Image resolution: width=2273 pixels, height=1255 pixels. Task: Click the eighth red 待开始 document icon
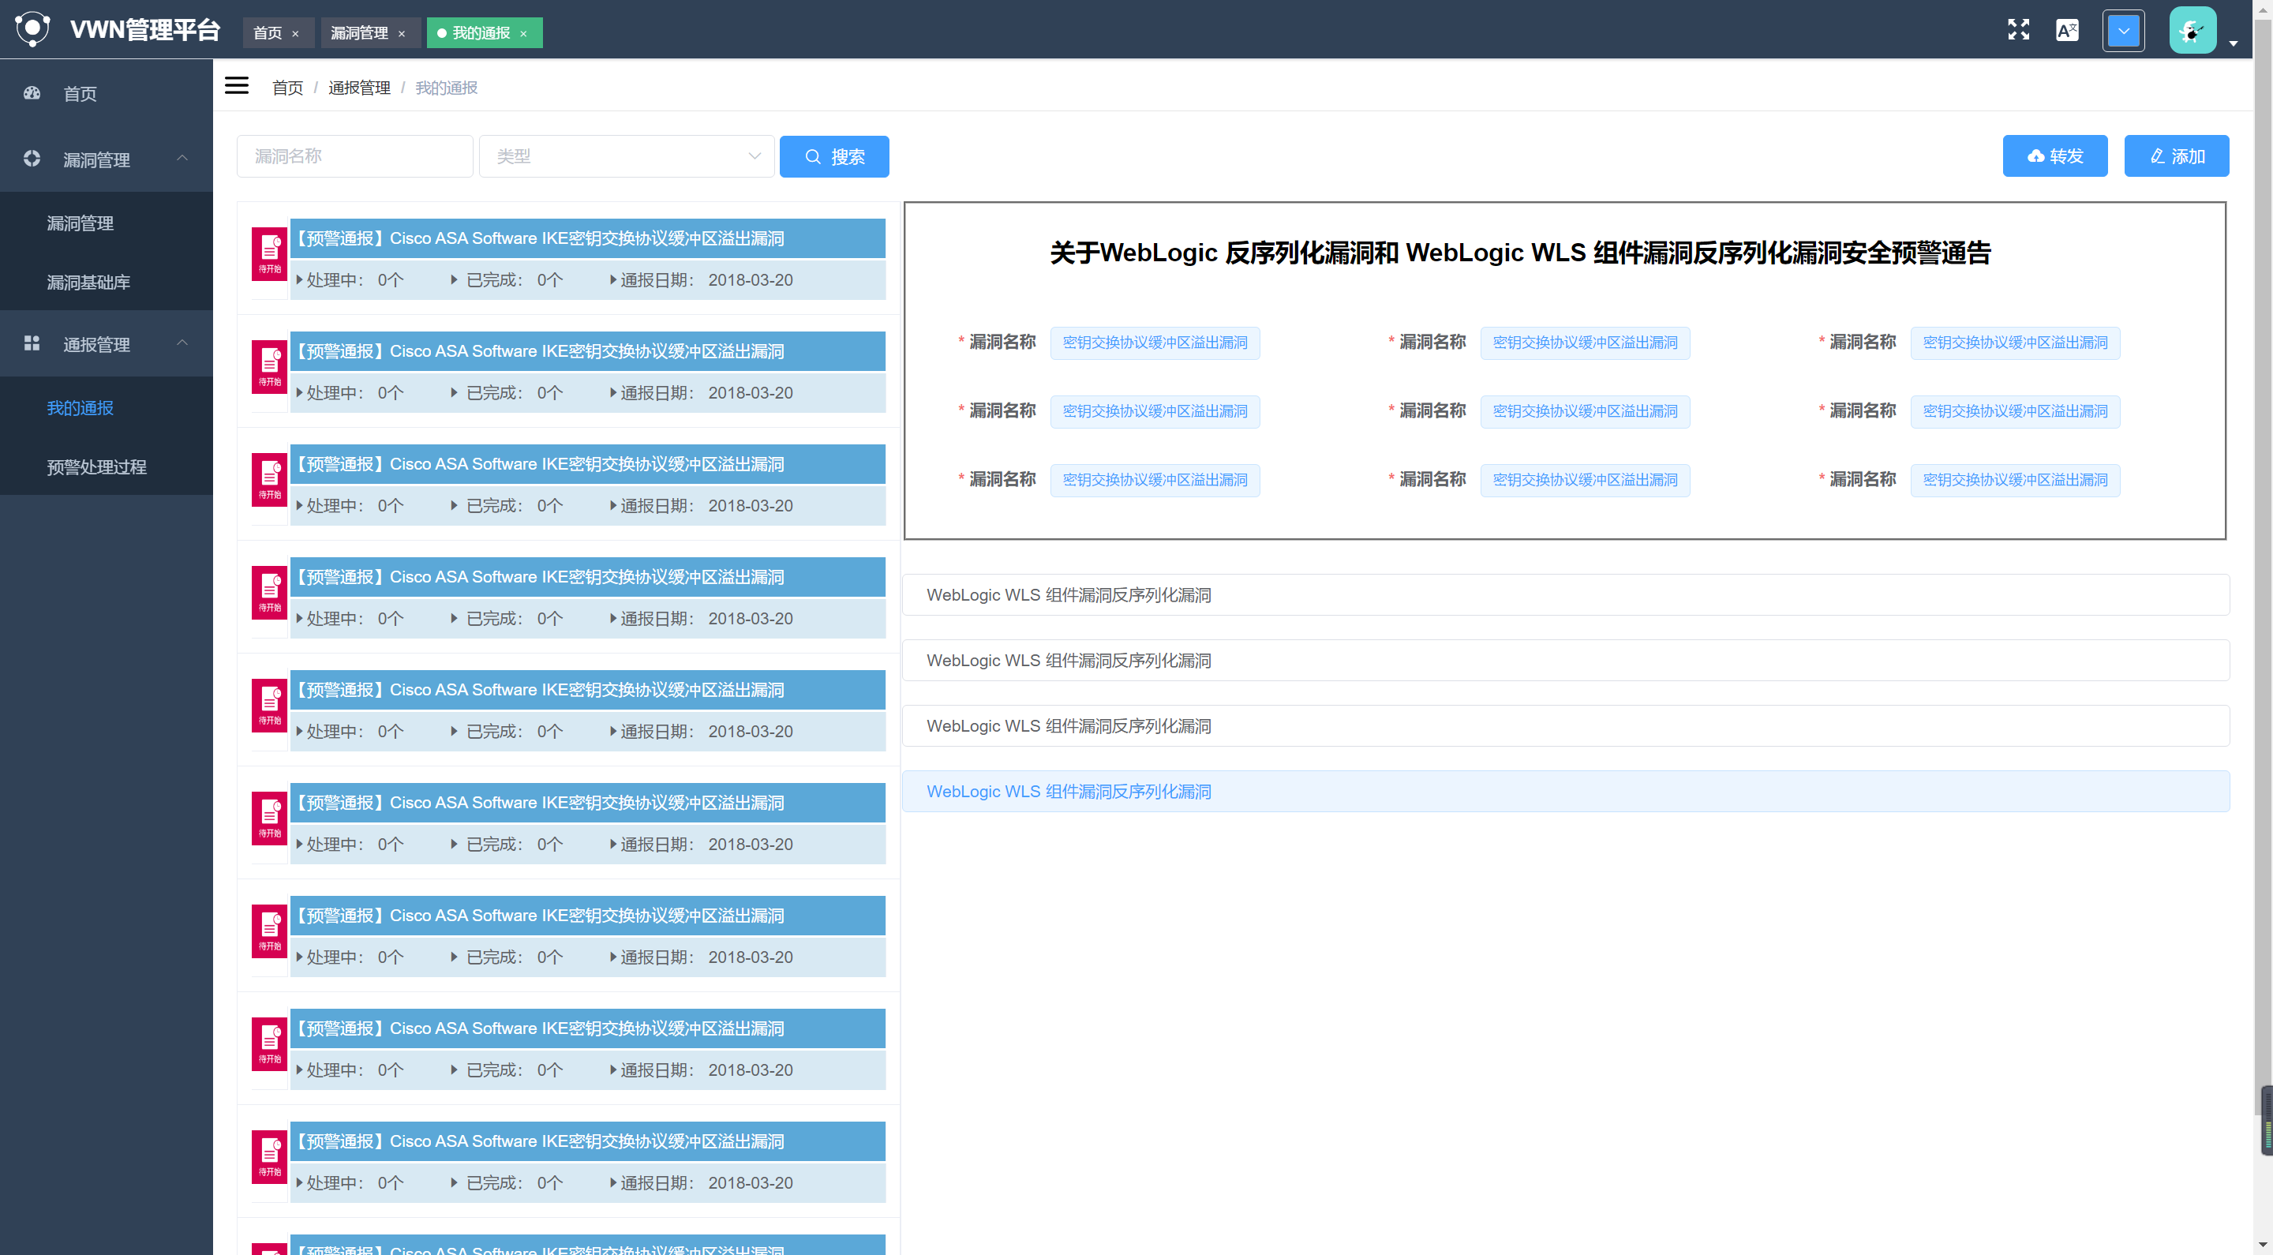point(270,1045)
